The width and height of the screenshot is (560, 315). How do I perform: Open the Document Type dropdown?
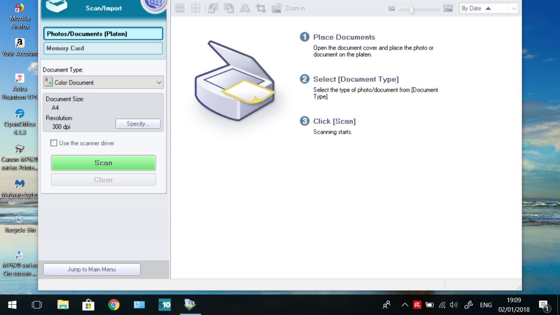tap(103, 83)
